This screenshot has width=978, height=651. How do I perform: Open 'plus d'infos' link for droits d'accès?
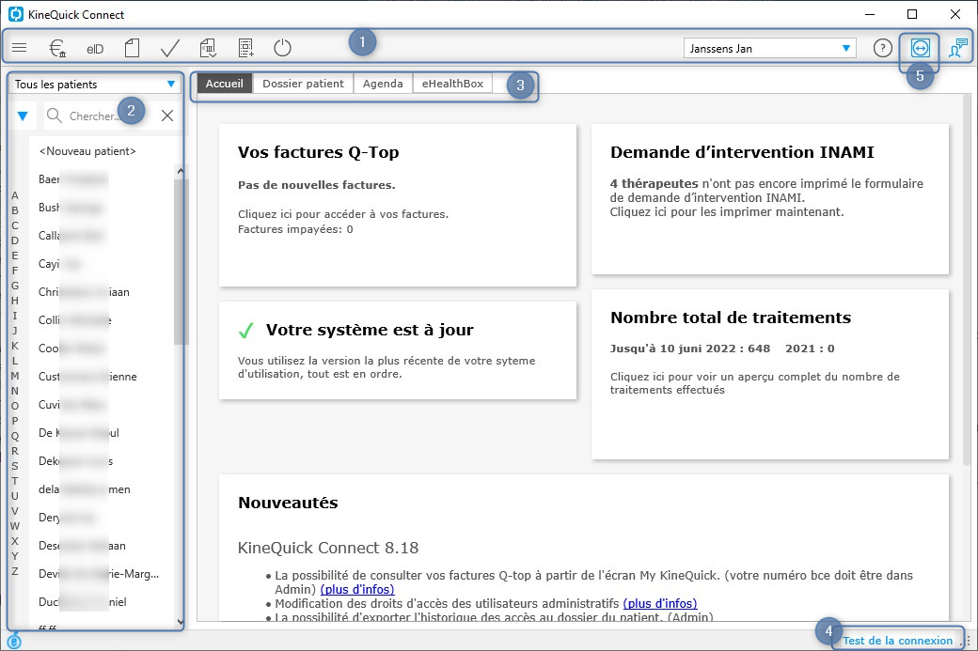click(x=660, y=603)
